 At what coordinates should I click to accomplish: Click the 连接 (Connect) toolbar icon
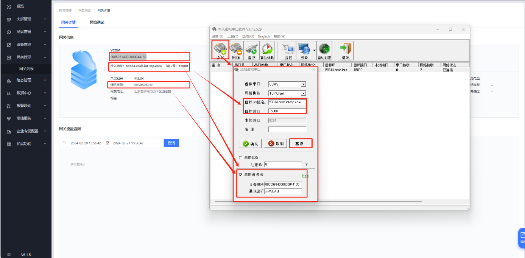pos(251,50)
